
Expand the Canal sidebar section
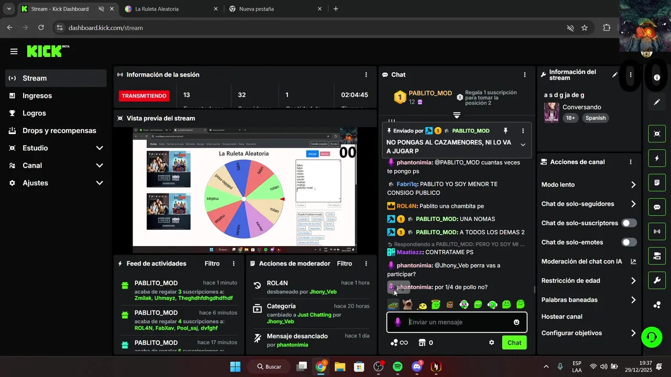[x=56, y=165]
